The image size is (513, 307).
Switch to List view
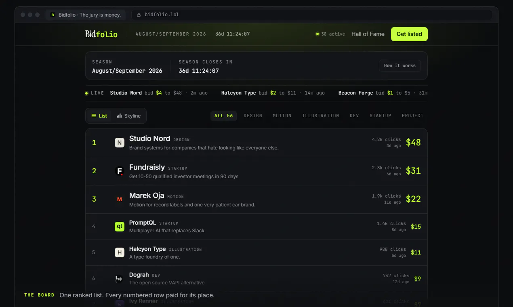(99, 116)
